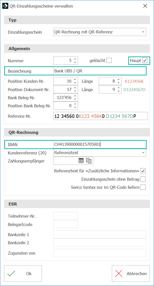Enable Einzahlungsschein ohne Betrag

click(x=143, y=179)
